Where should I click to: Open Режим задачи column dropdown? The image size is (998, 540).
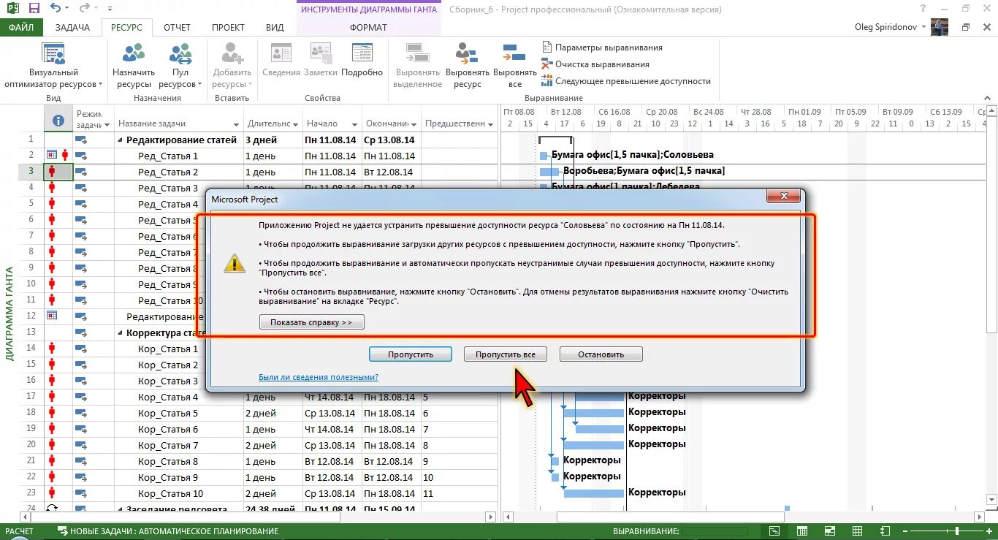tap(106, 124)
